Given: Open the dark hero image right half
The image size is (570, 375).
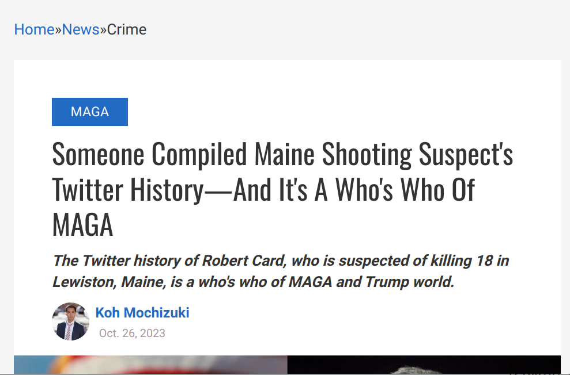Looking at the screenshot, I should [424, 365].
